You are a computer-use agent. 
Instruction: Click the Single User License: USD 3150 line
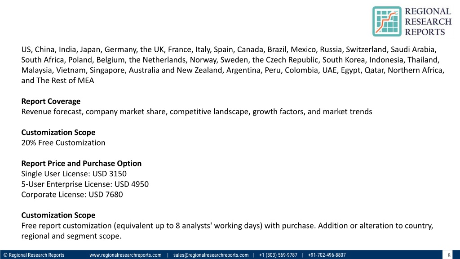point(74,174)
